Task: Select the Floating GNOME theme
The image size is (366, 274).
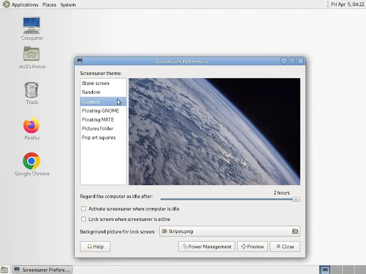Action: pos(103,111)
